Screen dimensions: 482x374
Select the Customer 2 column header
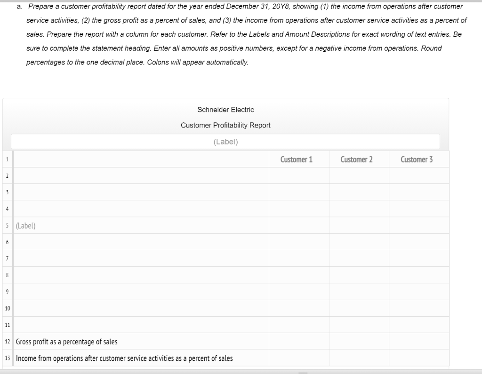[356, 159]
